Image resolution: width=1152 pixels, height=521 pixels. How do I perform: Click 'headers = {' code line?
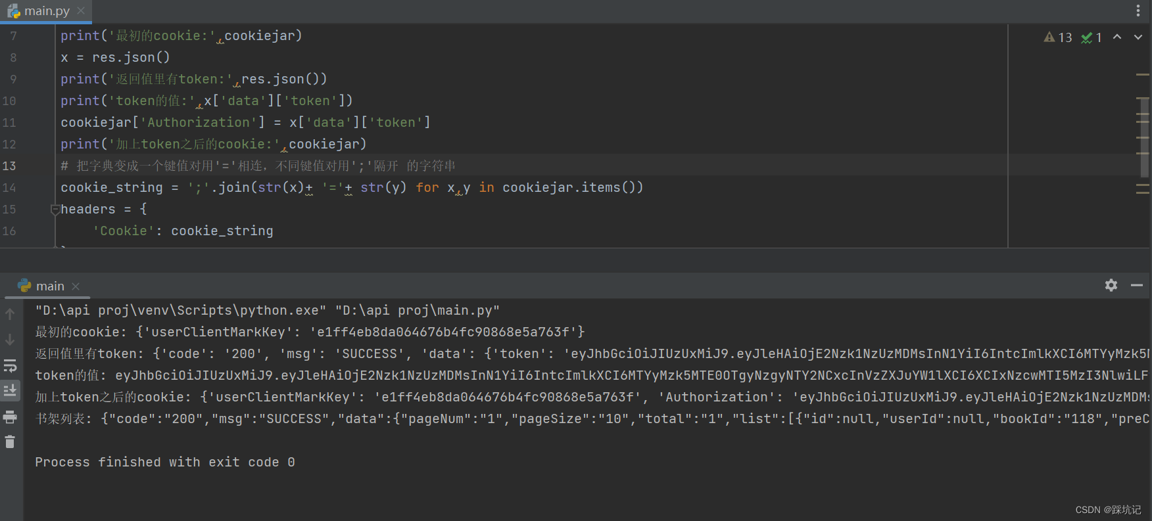(x=104, y=209)
